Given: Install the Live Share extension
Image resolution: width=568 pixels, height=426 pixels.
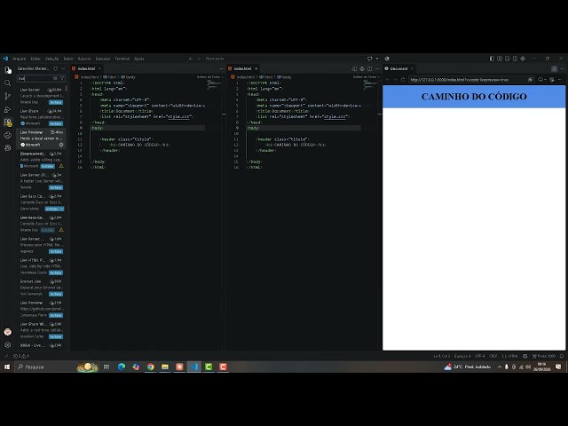Looking at the screenshot, I should pos(56,123).
